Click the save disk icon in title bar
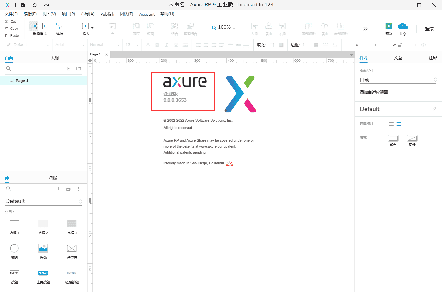 coord(23,5)
